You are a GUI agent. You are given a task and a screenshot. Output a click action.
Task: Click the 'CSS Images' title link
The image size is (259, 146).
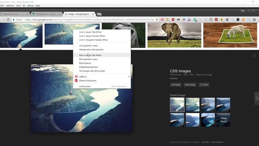[x=180, y=71]
